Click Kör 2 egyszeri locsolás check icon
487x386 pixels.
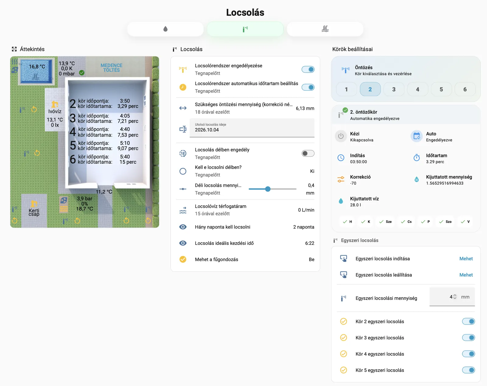344,322
